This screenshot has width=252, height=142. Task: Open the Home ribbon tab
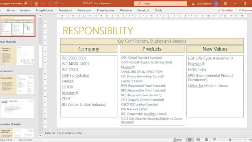11,10
